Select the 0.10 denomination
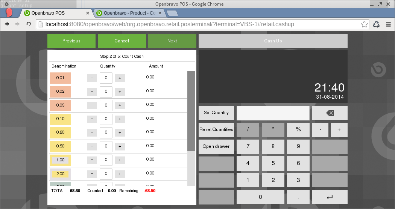Image resolution: width=395 pixels, height=209 pixels. pos(60,119)
